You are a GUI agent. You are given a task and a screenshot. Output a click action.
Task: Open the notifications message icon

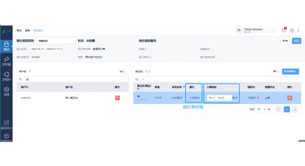(x=284, y=30)
